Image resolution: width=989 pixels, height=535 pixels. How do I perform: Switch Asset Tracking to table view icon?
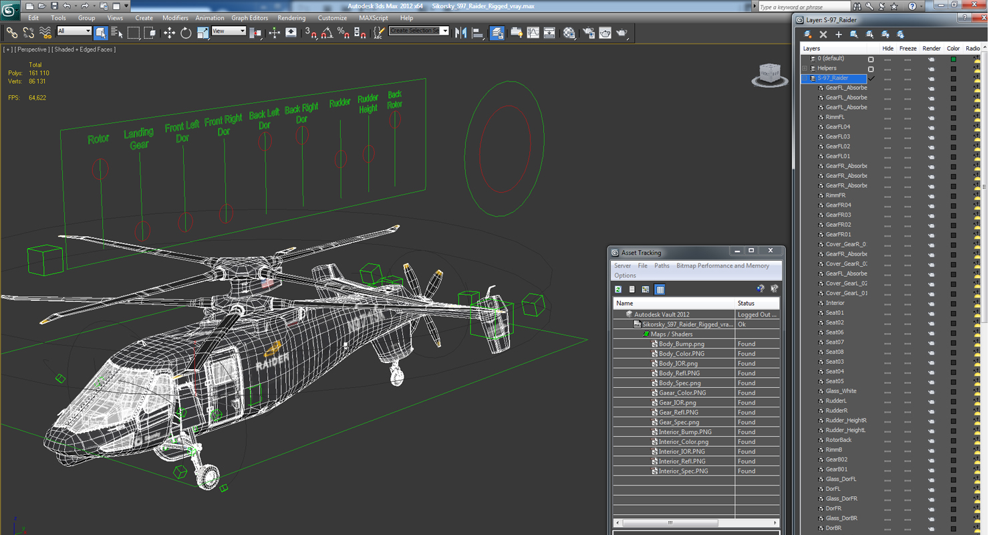[x=660, y=290]
